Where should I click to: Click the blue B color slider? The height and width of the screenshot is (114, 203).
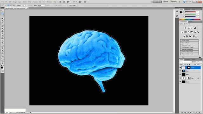190,16
